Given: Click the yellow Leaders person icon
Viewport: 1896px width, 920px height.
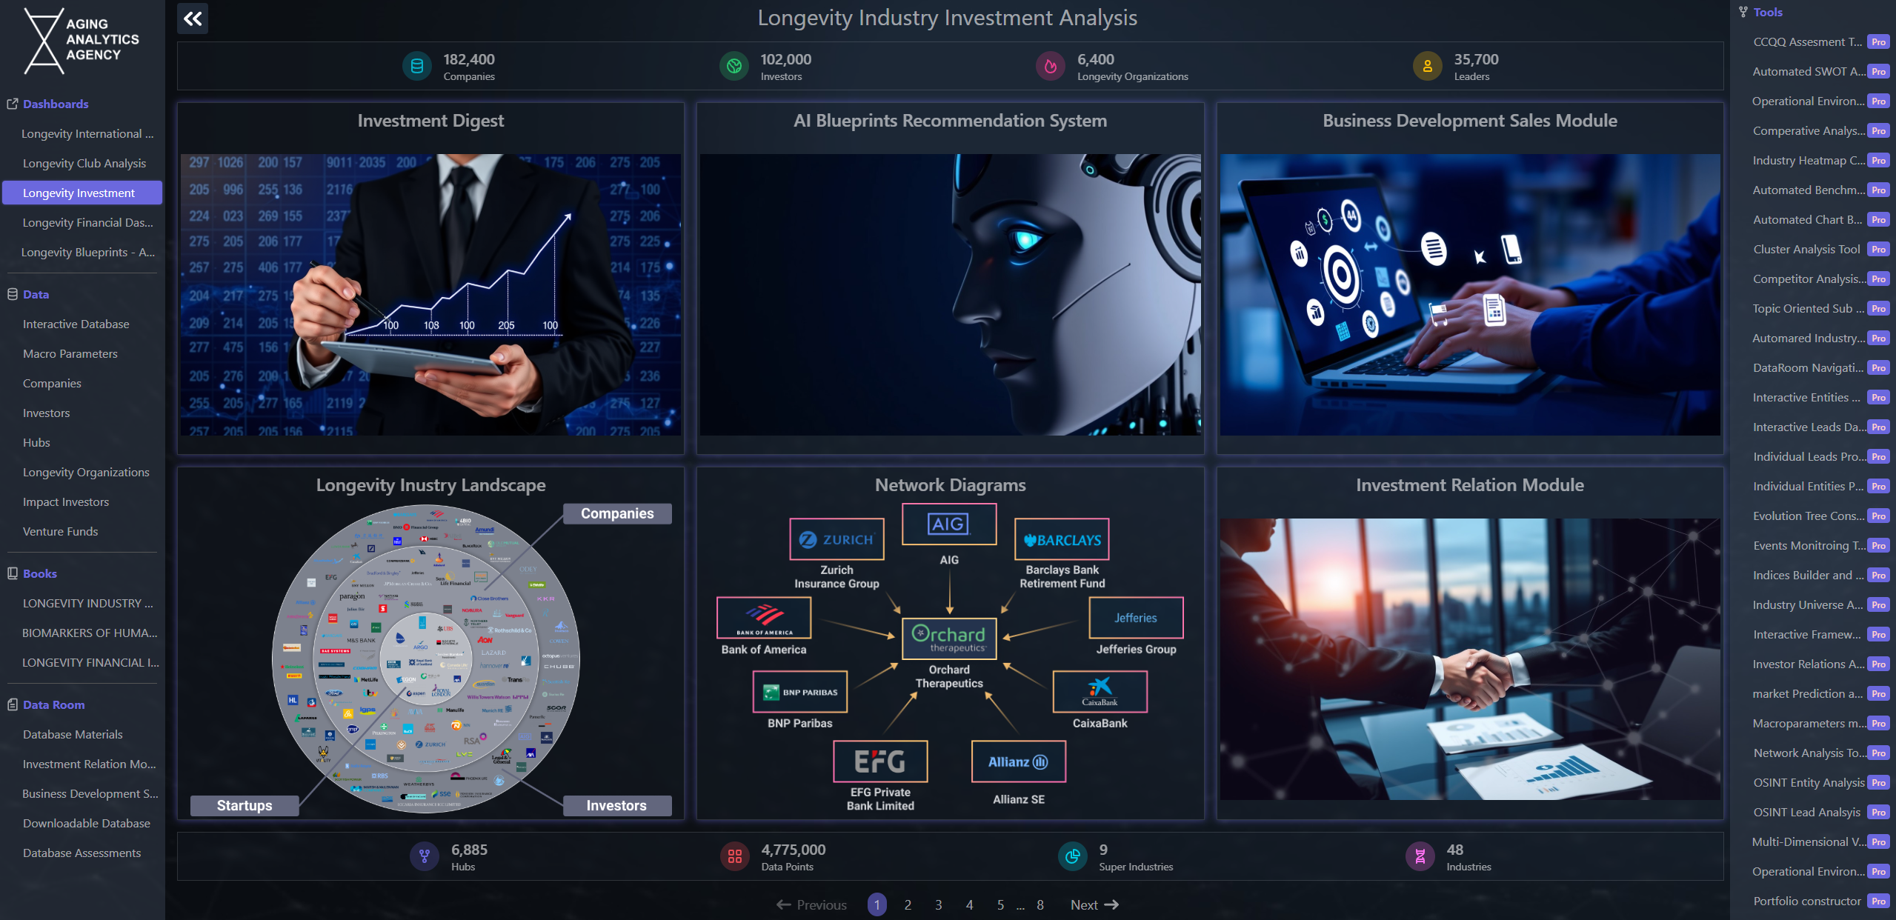Looking at the screenshot, I should coord(1427,67).
